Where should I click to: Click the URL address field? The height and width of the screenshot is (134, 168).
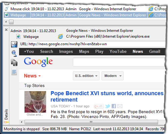click(96, 44)
